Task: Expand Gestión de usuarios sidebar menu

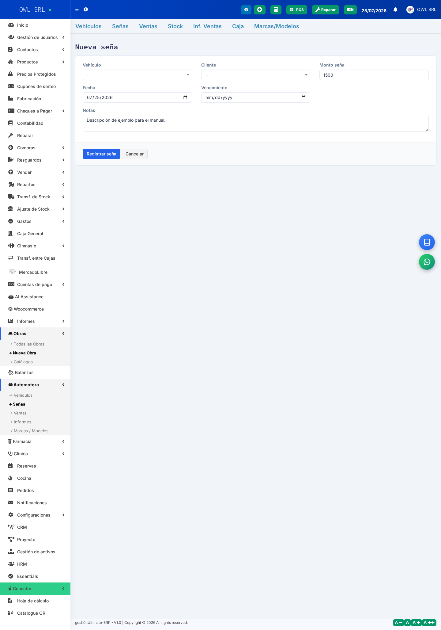Action: [35, 37]
